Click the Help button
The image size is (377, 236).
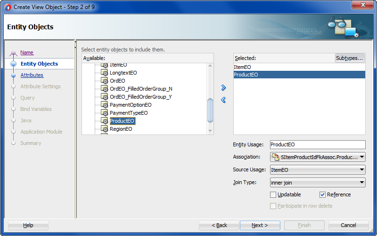click(x=28, y=226)
